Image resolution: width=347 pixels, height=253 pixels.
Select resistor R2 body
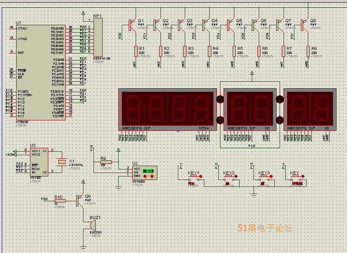(160, 52)
